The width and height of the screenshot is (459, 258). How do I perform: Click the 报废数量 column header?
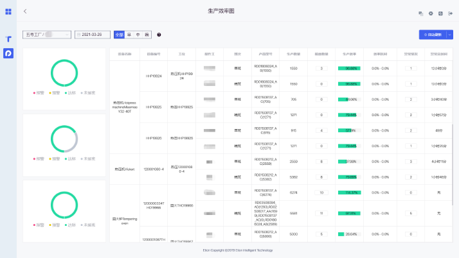321,54
